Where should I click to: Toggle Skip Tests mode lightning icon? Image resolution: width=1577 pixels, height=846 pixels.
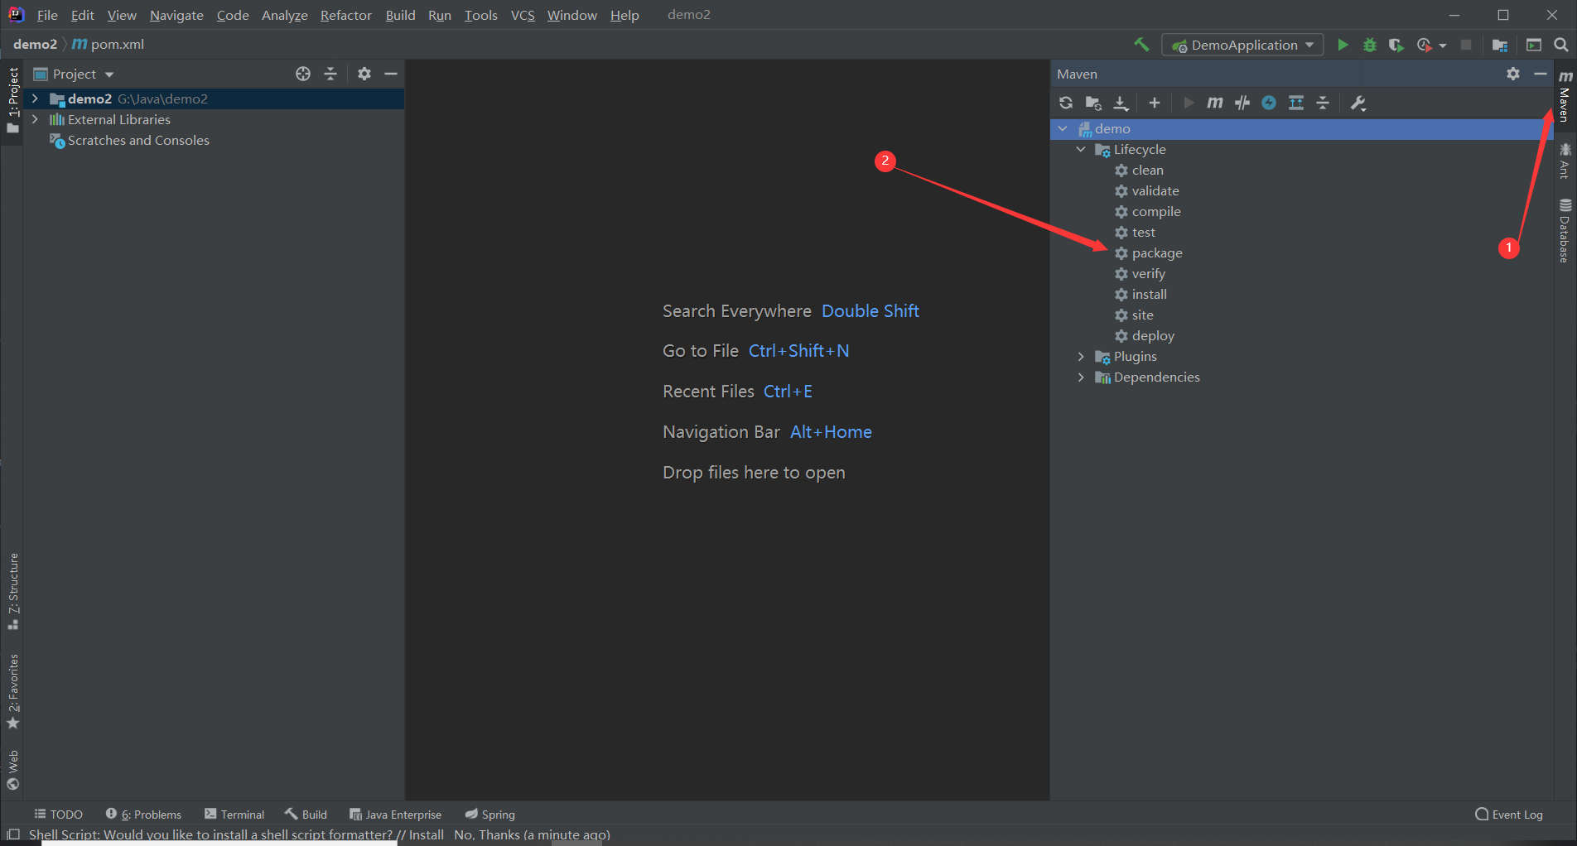click(x=1269, y=103)
